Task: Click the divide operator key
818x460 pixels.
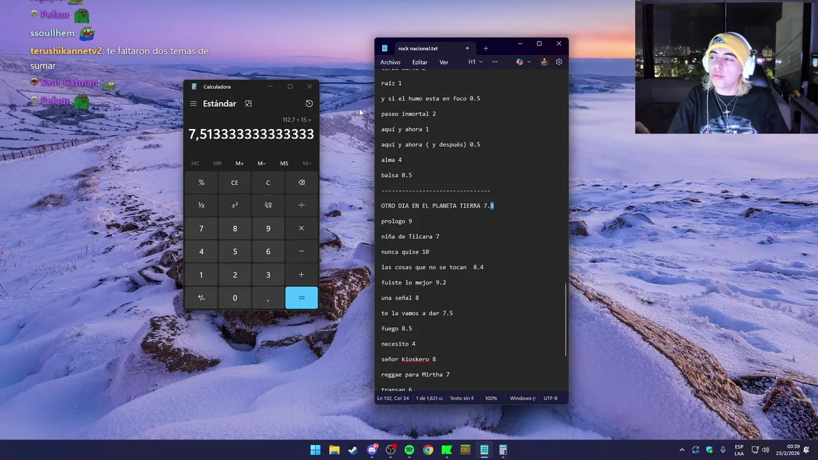Action: (x=302, y=206)
